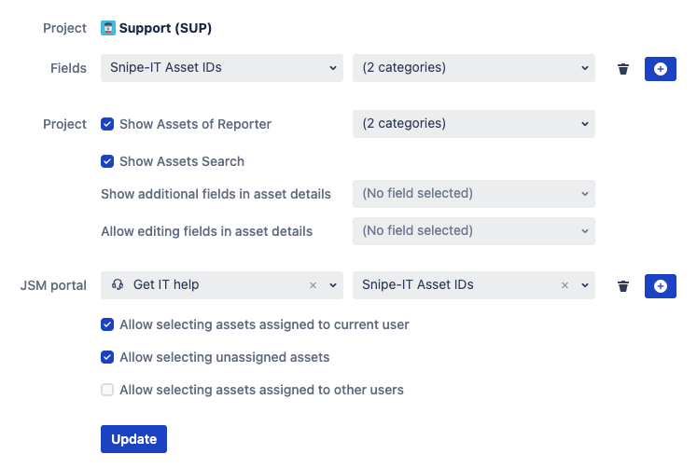Viewport: 697px width, 468px height.
Task: Add a new Fields row with plus icon
Action: (661, 69)
